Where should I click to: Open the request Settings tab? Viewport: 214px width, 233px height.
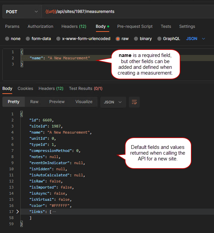coord(187,26)
